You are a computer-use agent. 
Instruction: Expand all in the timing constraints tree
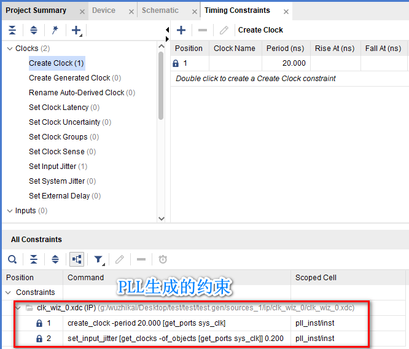point(34,30)
